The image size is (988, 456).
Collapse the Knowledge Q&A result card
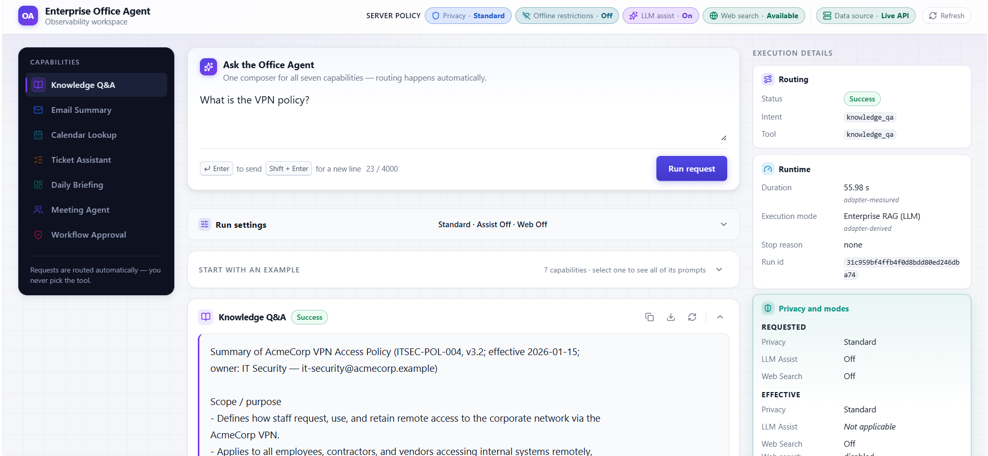coord(720,317)
